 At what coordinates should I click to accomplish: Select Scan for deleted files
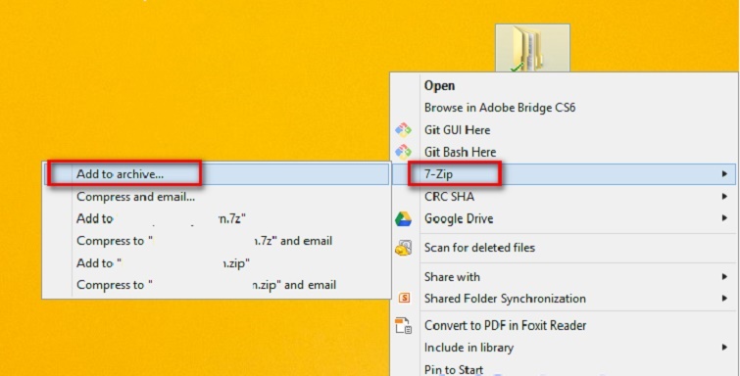479,248
